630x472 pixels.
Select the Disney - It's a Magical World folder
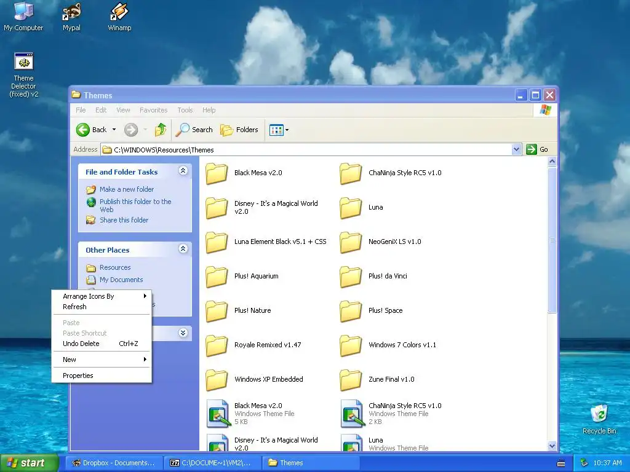(262, 208)
